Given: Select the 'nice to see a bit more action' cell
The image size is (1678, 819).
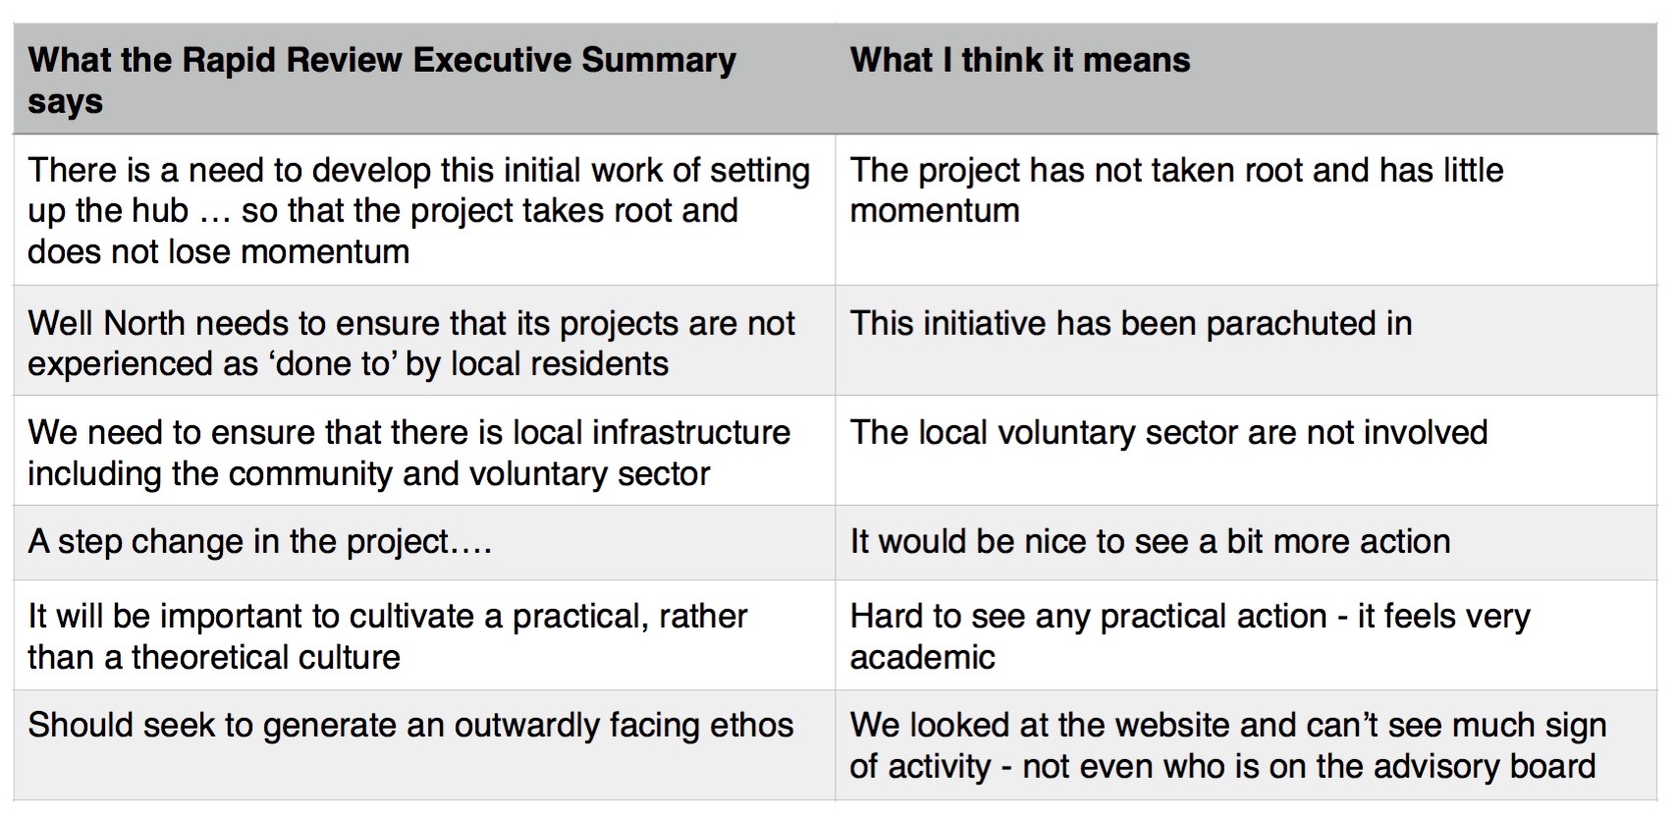Looking at the screenshot, I should tap(1149, 542).
